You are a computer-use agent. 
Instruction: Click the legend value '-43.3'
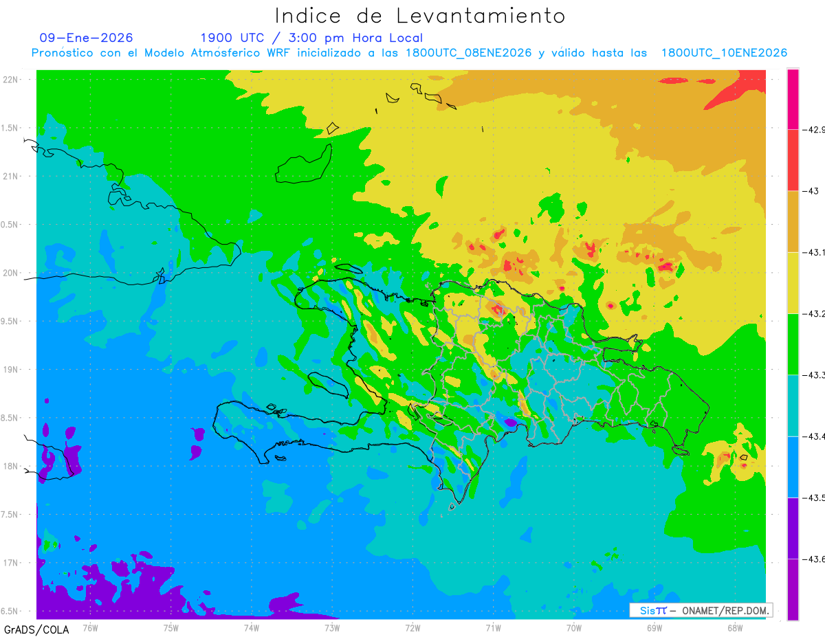tap(815, 375)
